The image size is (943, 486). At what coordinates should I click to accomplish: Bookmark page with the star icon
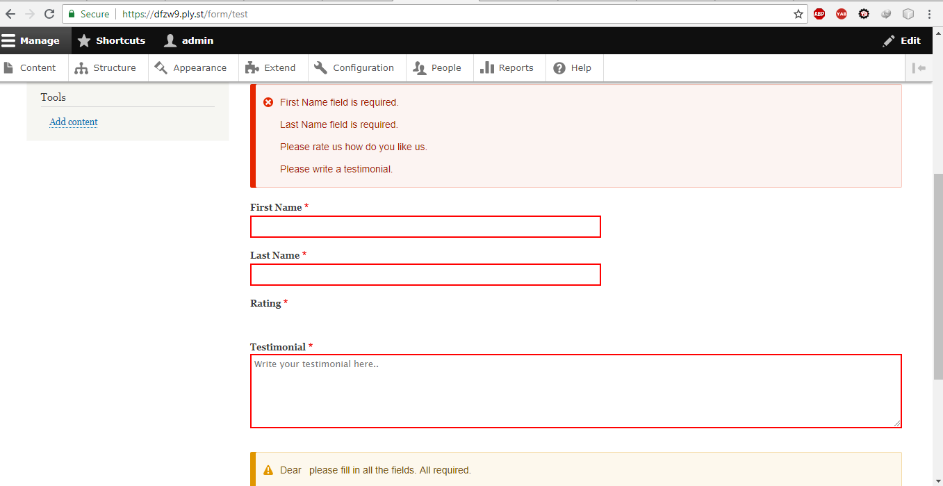[798, 14]
